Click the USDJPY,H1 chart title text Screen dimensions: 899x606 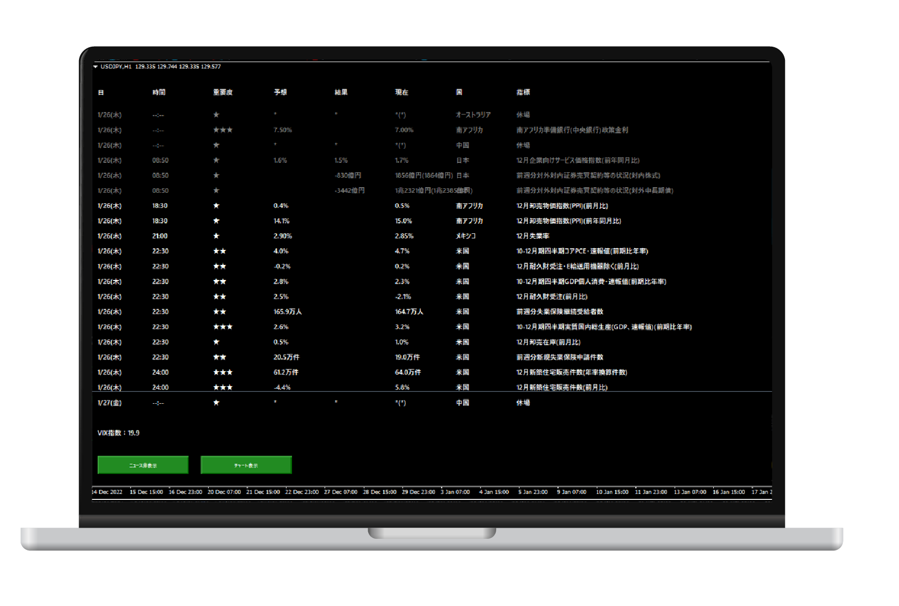(x=116, y=67)
